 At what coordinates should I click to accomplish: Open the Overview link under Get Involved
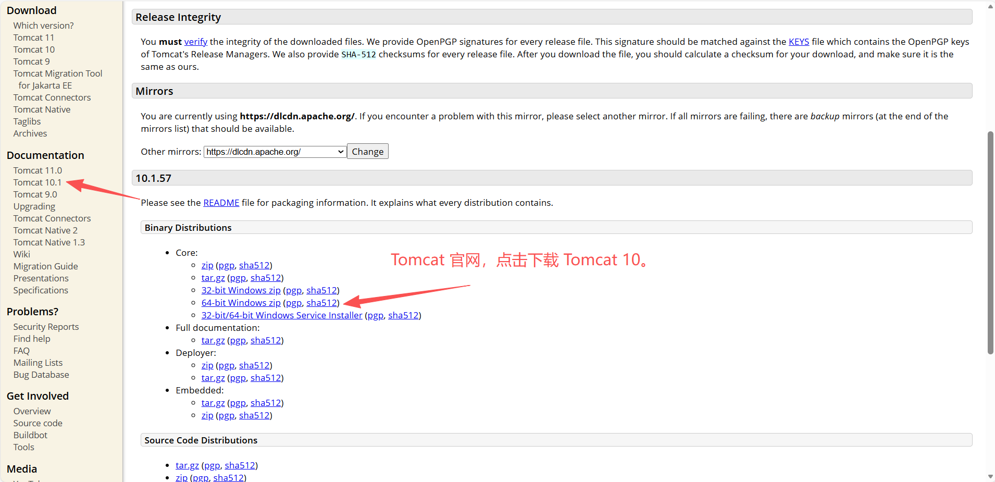tap(32, 411)
